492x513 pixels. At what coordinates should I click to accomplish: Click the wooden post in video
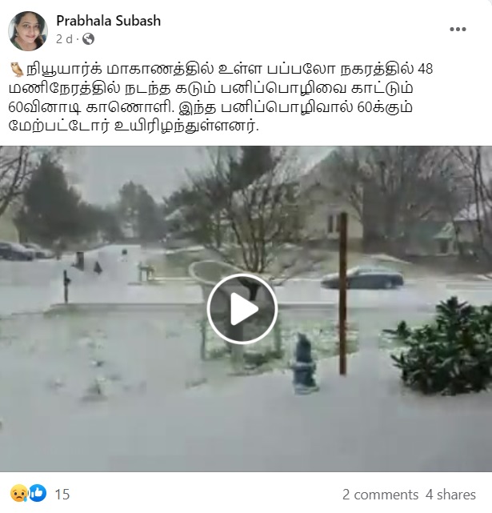coord(343,294)
